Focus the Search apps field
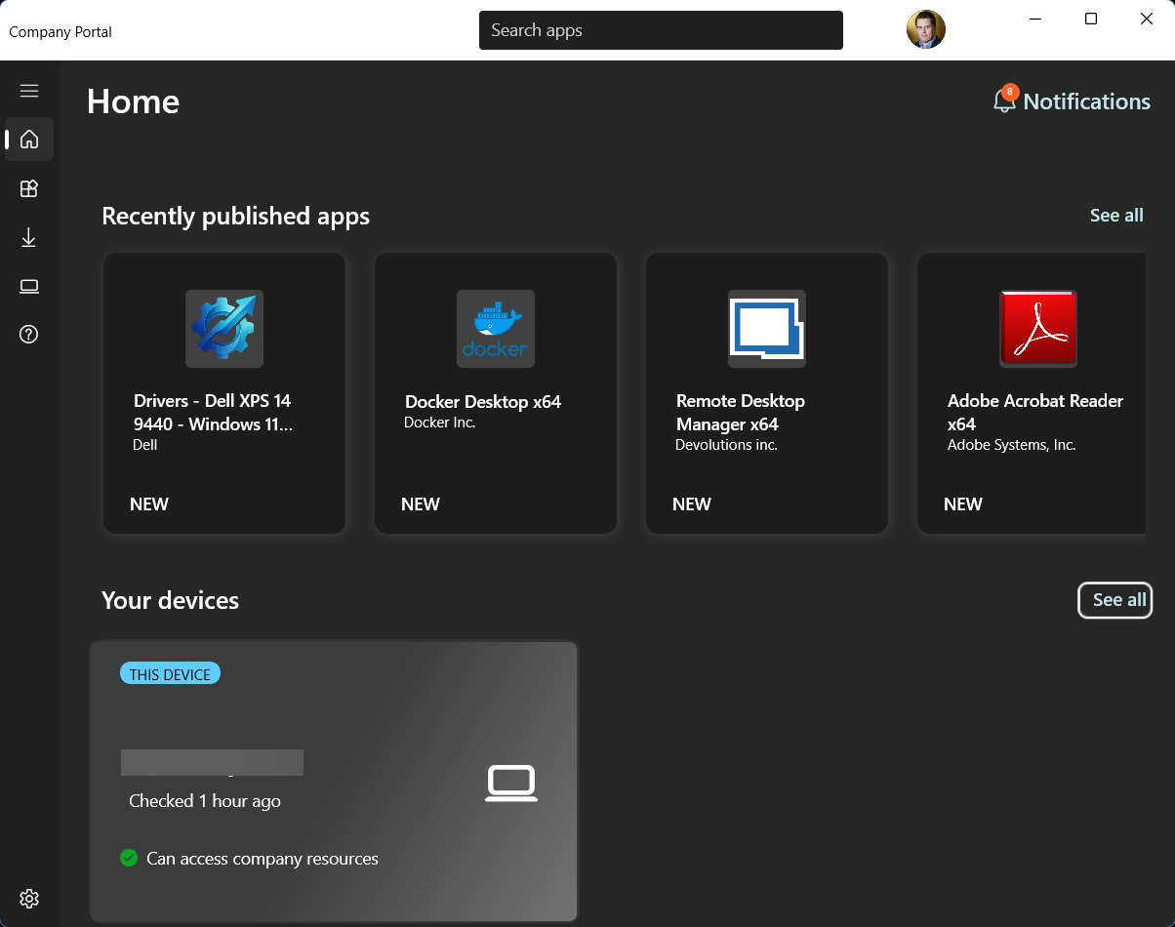1175x927 pixels. point(661,30)
